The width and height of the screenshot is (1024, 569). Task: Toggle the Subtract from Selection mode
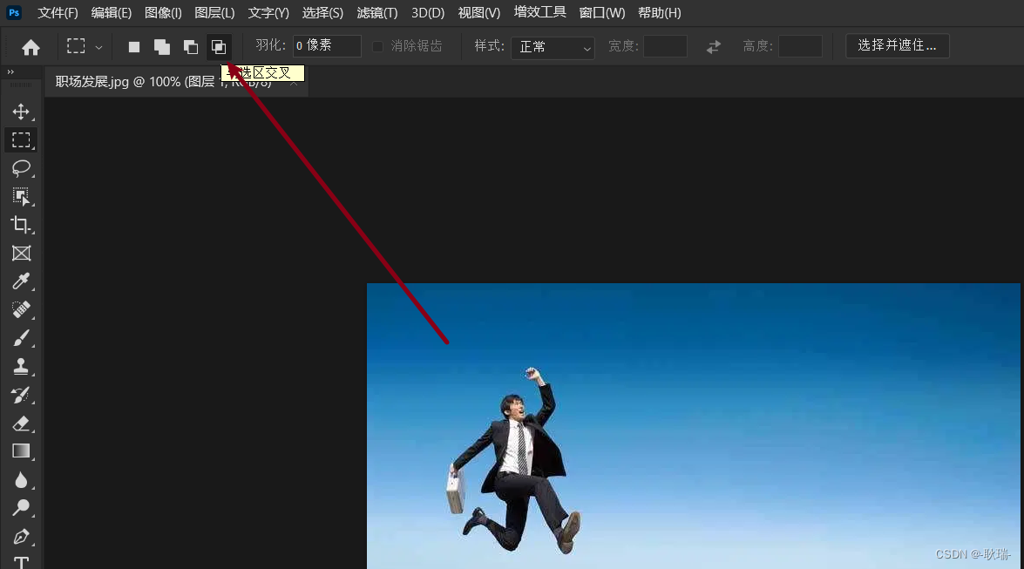point(191,45)
